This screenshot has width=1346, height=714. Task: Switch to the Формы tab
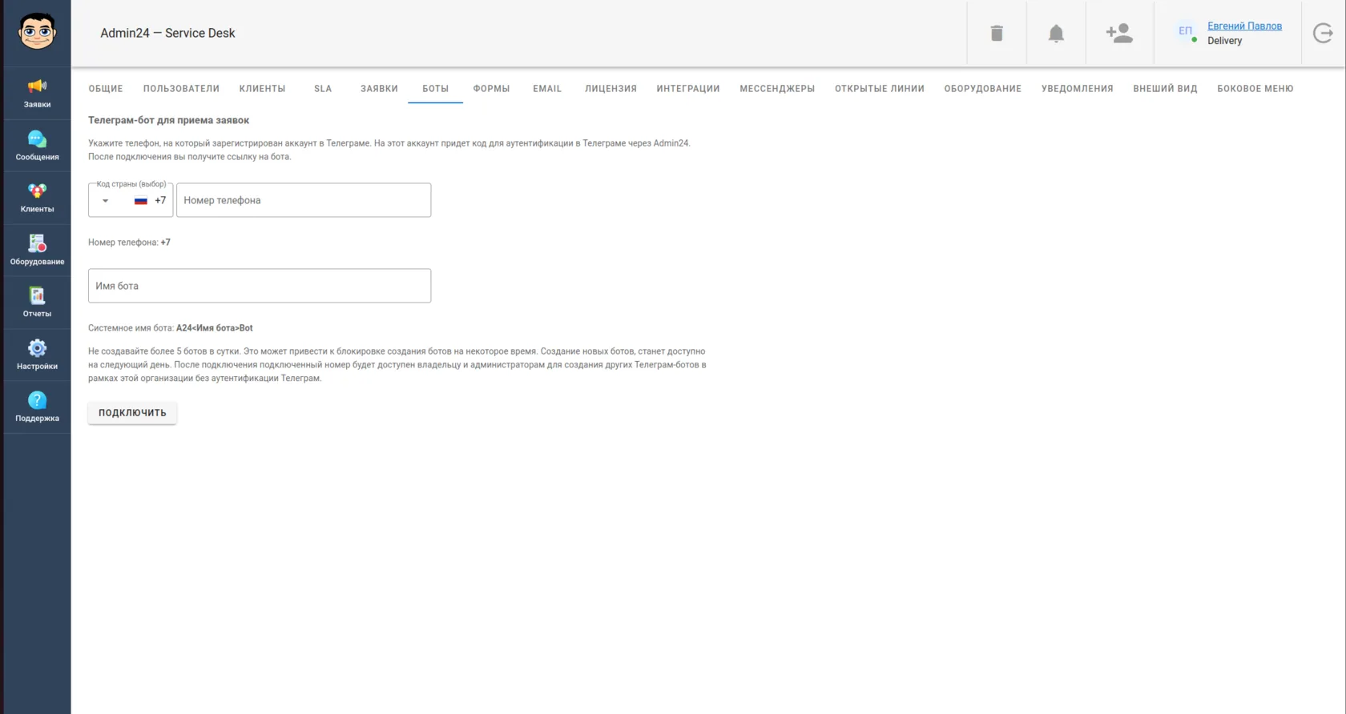coord(491,89)
